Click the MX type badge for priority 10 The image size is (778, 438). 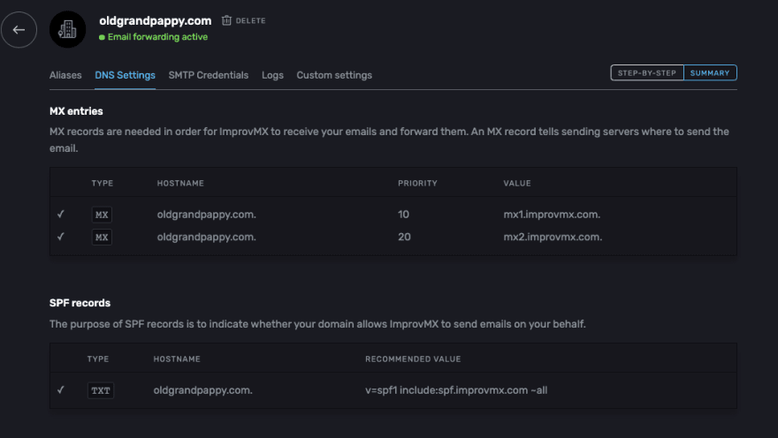point(102,215)
